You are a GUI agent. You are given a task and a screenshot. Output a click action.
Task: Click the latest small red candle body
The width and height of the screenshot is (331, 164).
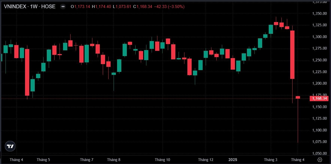pos(298,97)
